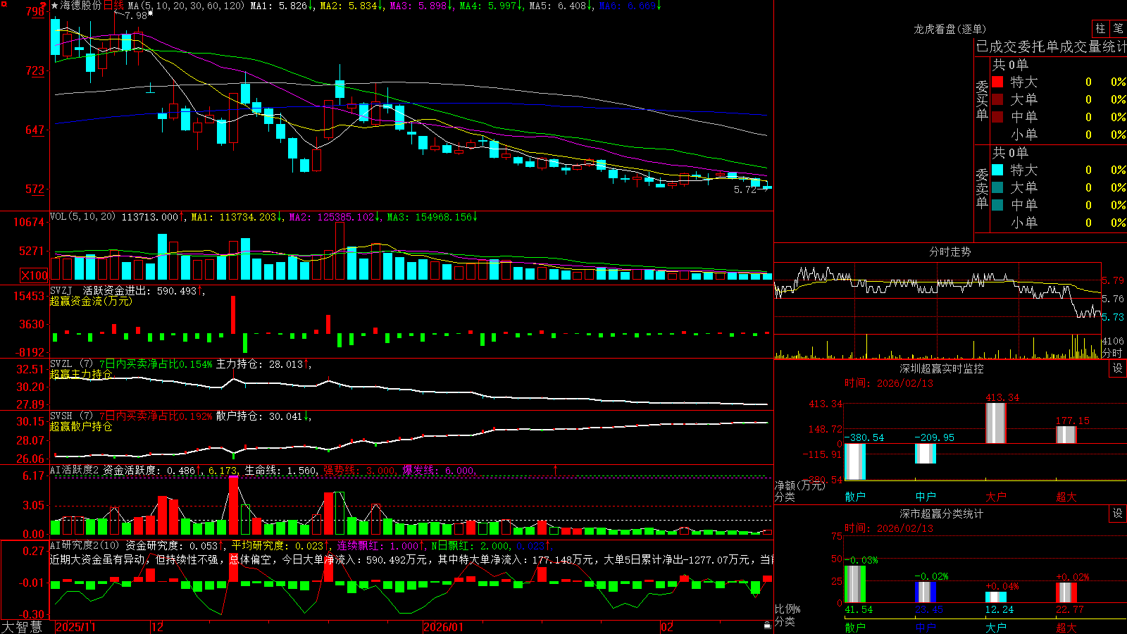
Task: Click the red 特大 buy-order color swatch
Action: [997, 82]
